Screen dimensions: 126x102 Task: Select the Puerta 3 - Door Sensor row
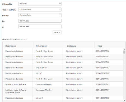(x=63, y=57)
